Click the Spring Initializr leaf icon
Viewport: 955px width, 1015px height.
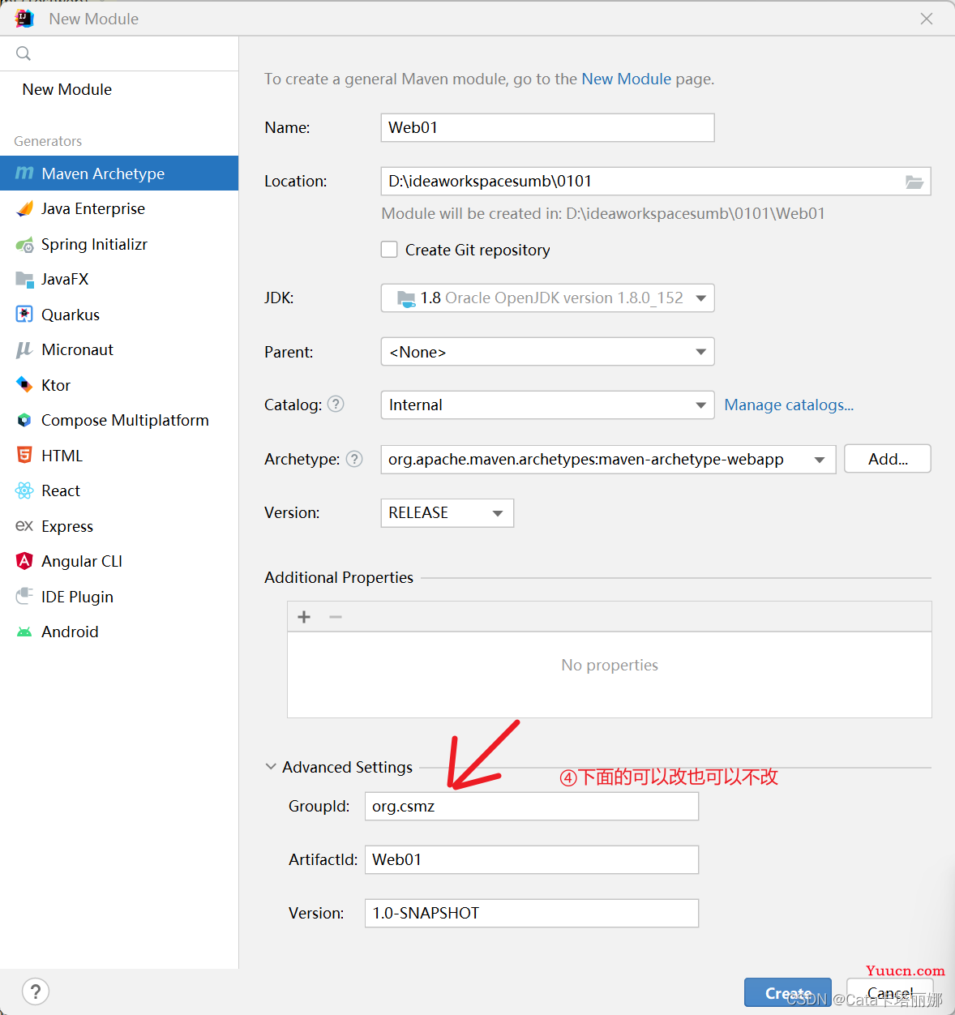[24, 244]
